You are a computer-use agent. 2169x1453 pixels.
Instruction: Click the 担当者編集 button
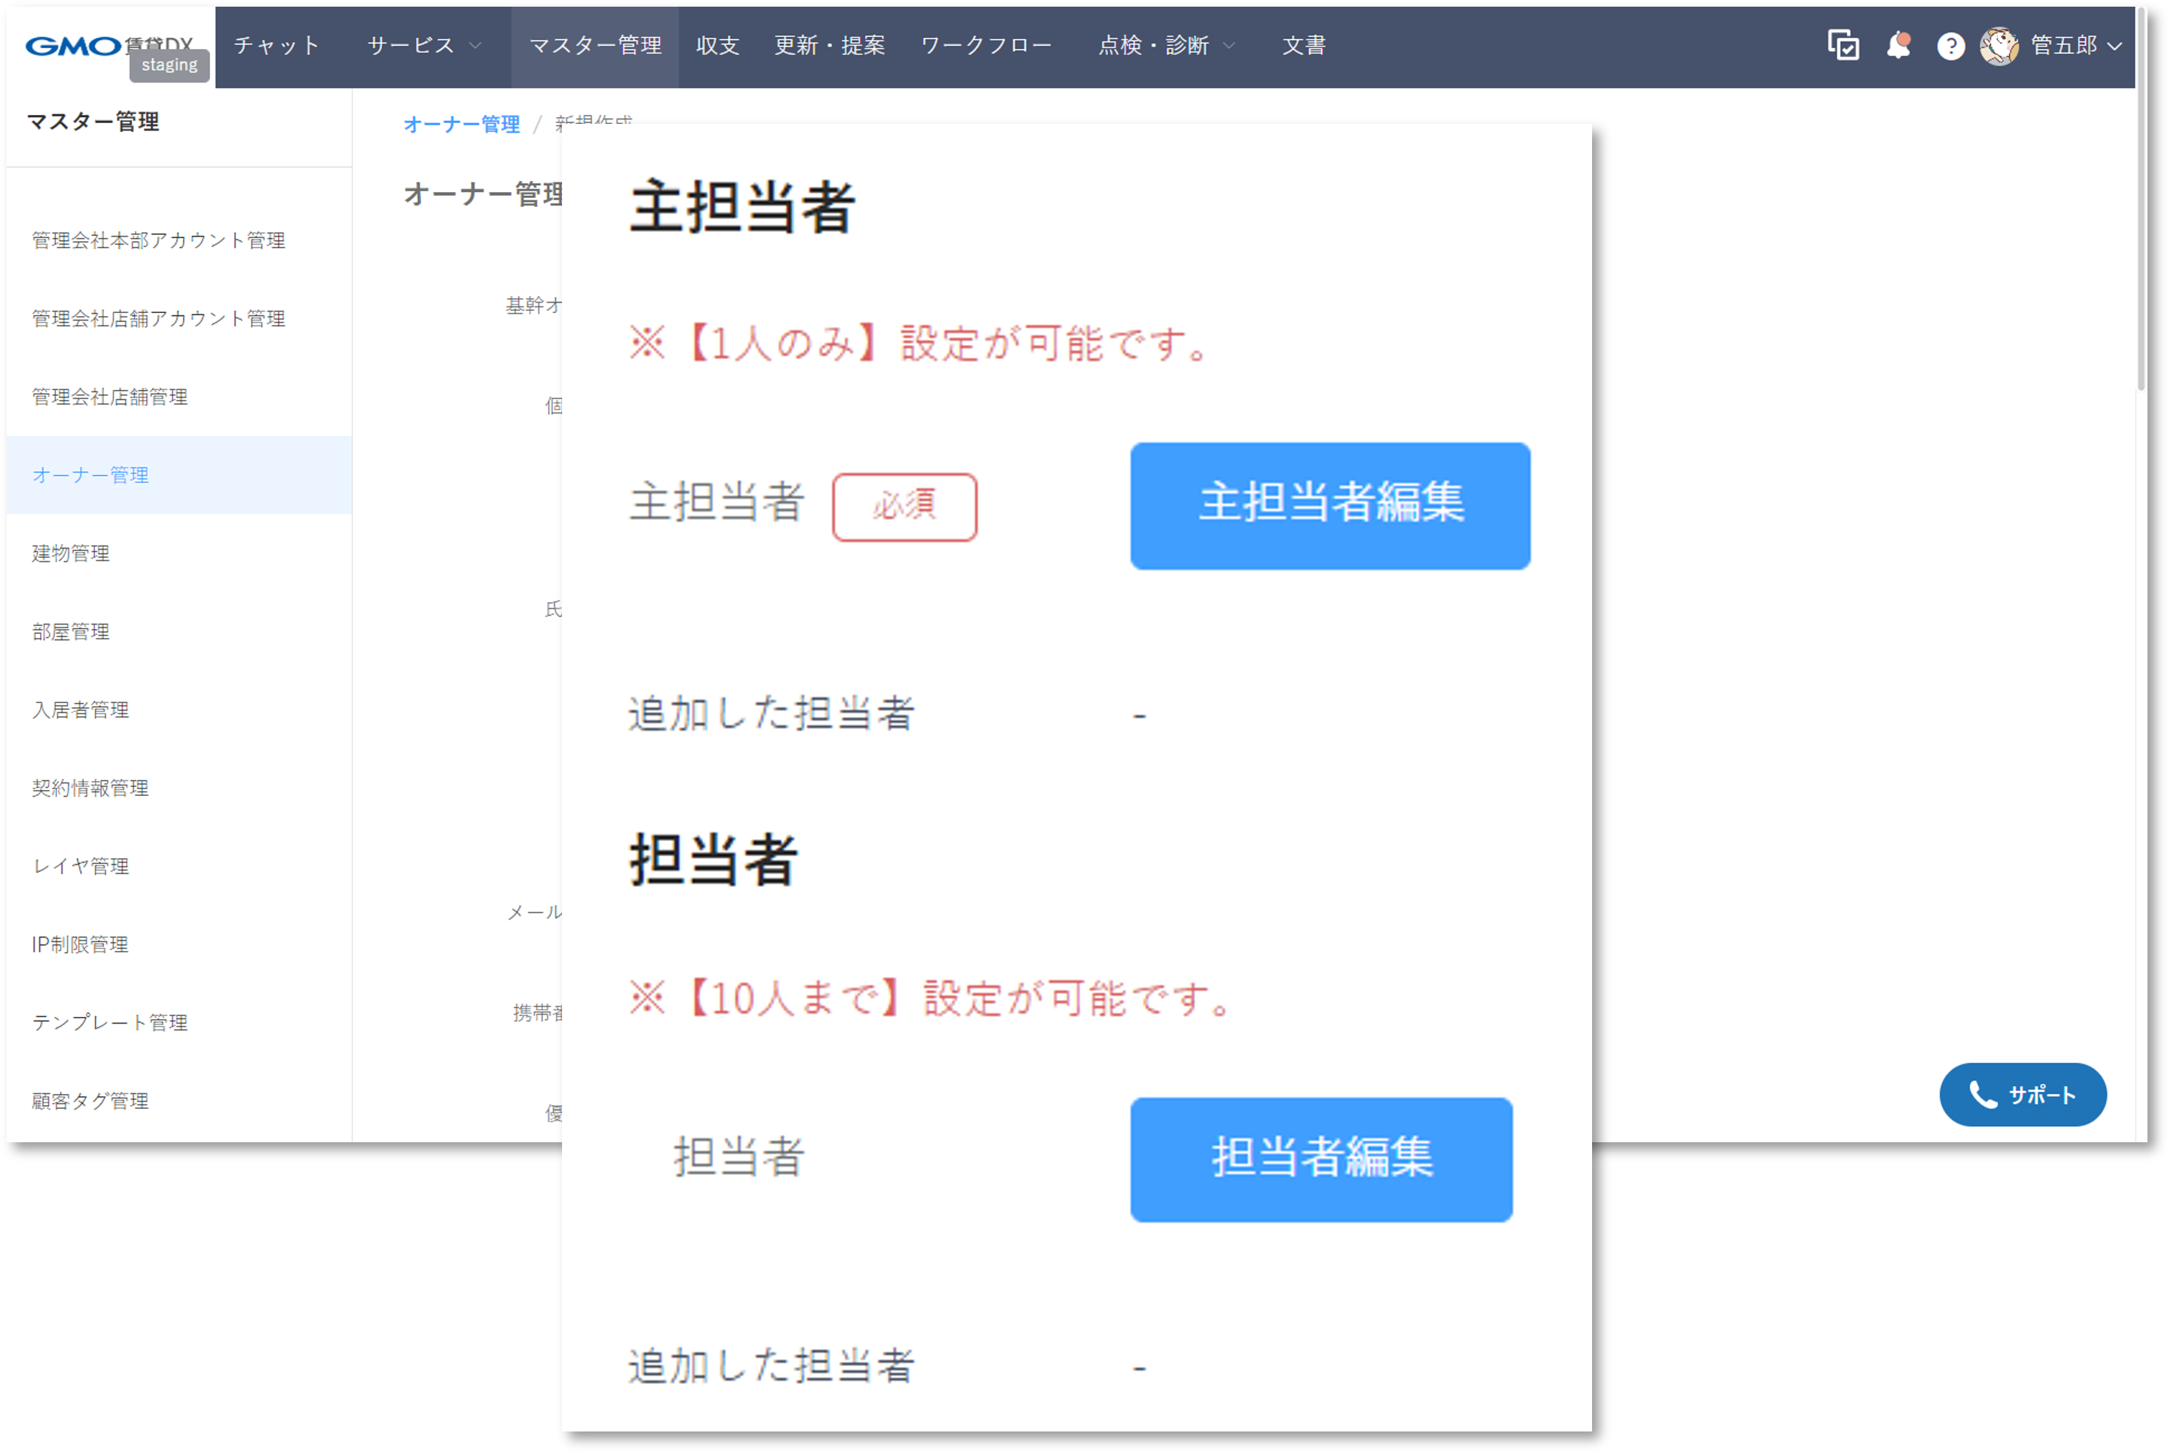pos(1320,1159)
